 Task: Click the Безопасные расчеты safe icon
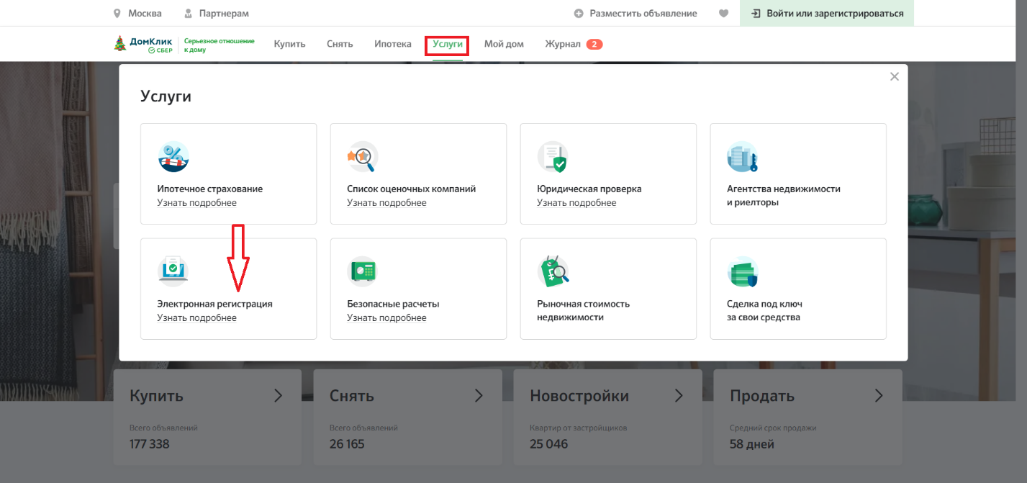(x=363, y=271)
